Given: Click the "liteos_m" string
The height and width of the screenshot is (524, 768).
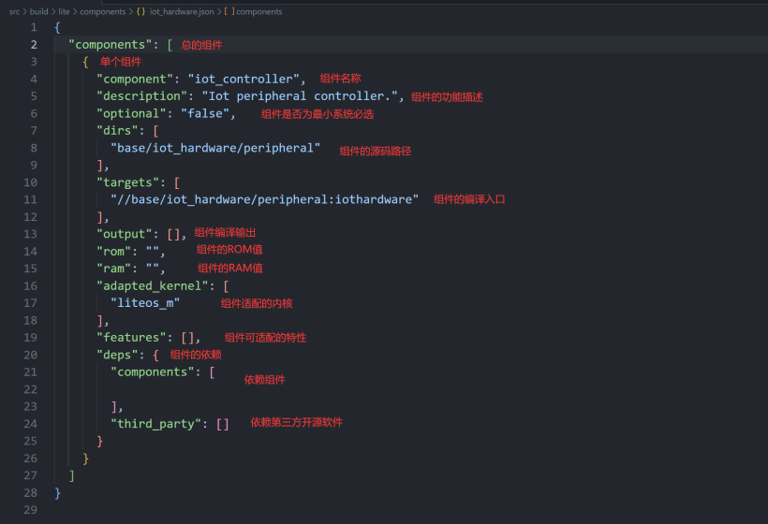Looking at the screenshot, I should point(145,303).
